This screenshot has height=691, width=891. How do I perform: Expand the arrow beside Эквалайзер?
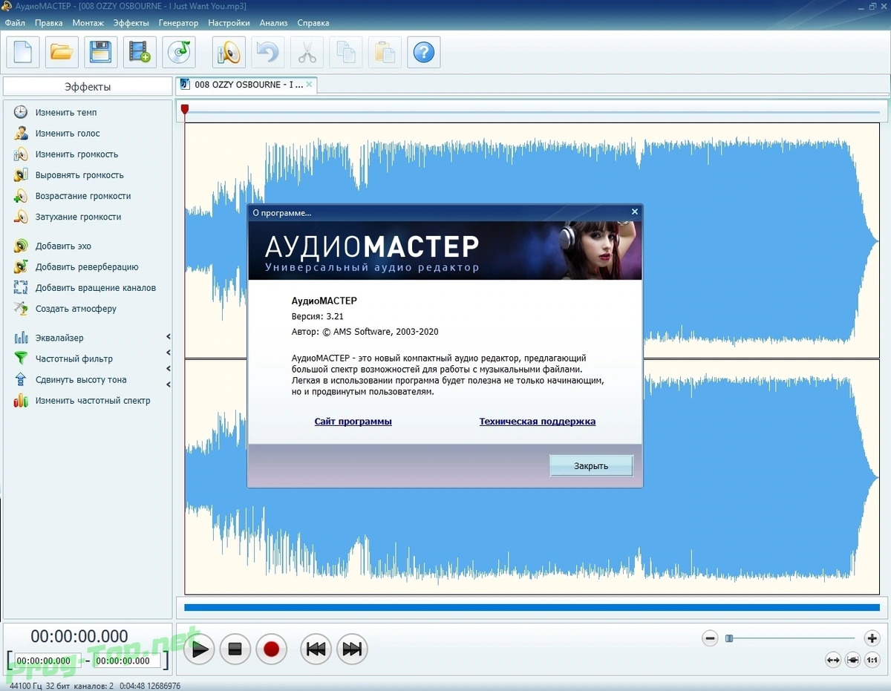[169, 337]
